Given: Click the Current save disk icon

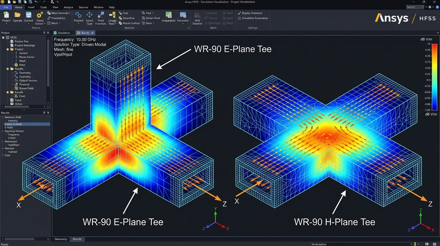Looking at the screenshot, I should tap(28, 15).
